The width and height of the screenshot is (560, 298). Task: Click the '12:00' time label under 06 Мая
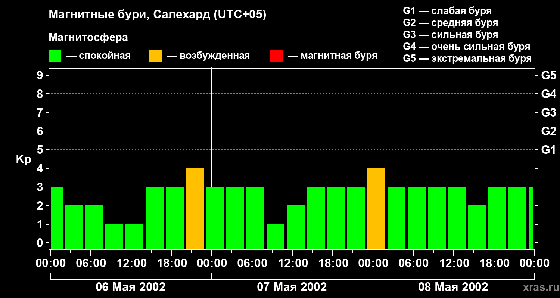pyautogui.click(x=131, y=263)
